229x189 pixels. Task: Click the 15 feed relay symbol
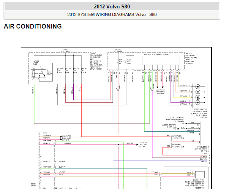(39, 73)
